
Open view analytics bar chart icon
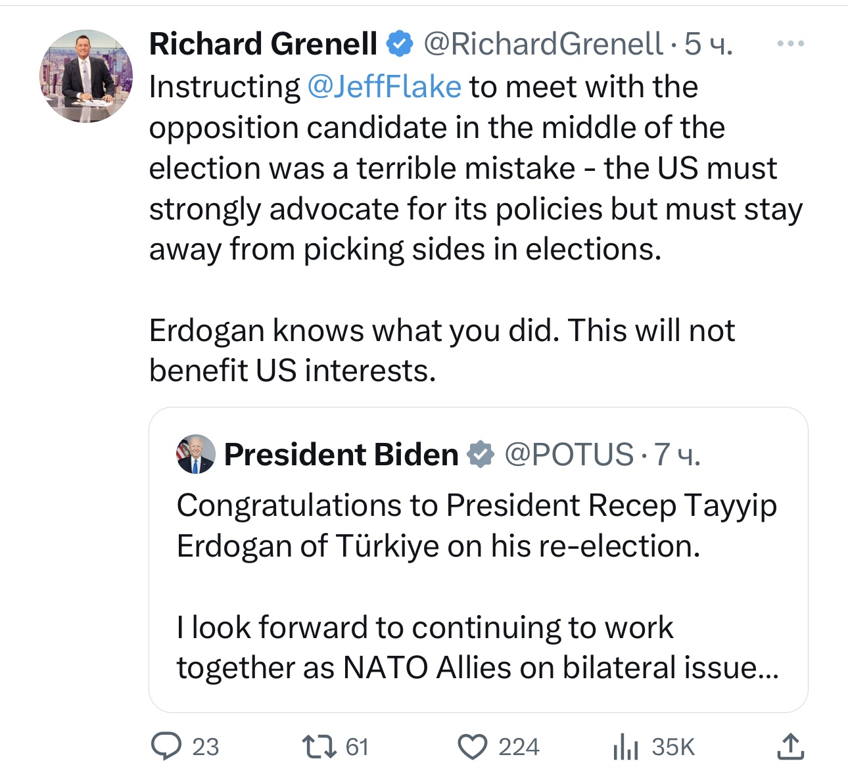point(625,747)
